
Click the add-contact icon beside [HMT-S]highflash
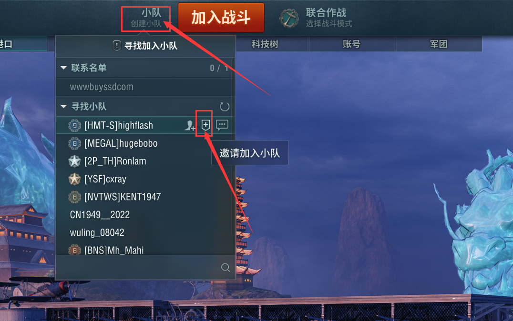point(190,126)
